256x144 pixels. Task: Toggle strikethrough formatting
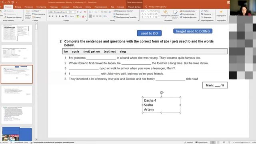[63, 16]
